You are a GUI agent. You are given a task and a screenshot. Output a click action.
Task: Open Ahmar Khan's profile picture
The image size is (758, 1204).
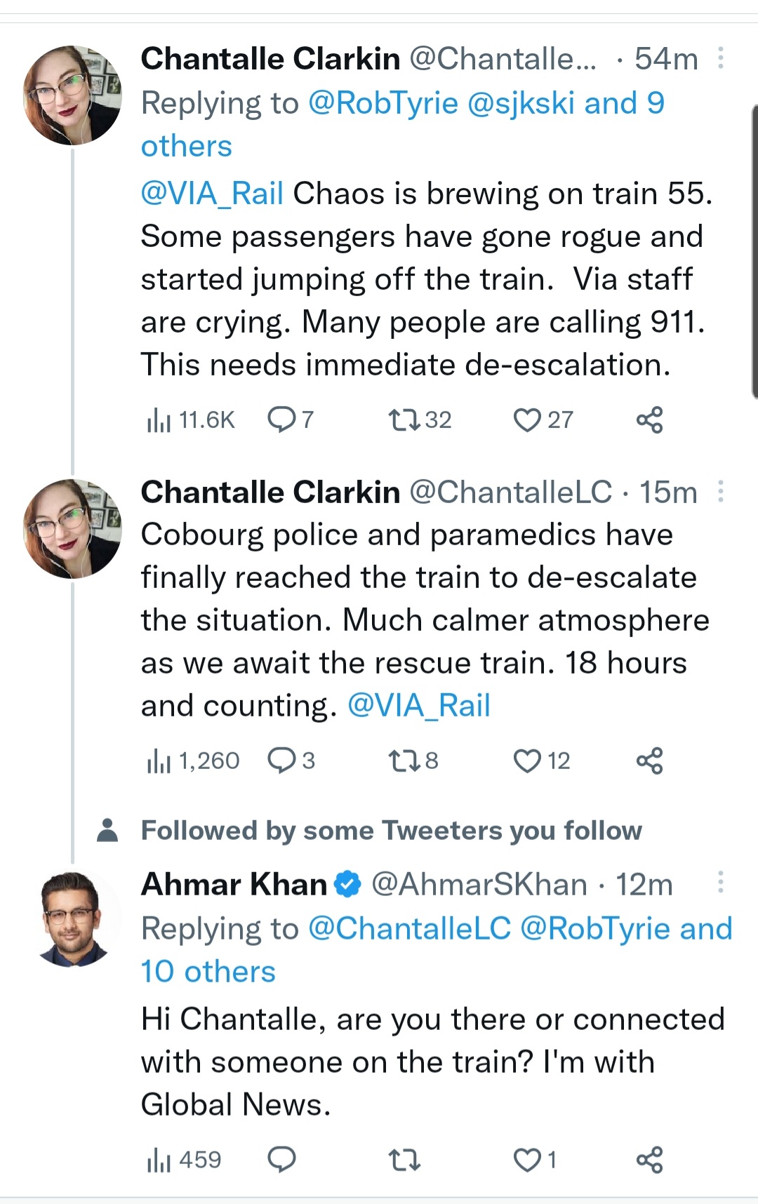point(72,918)
